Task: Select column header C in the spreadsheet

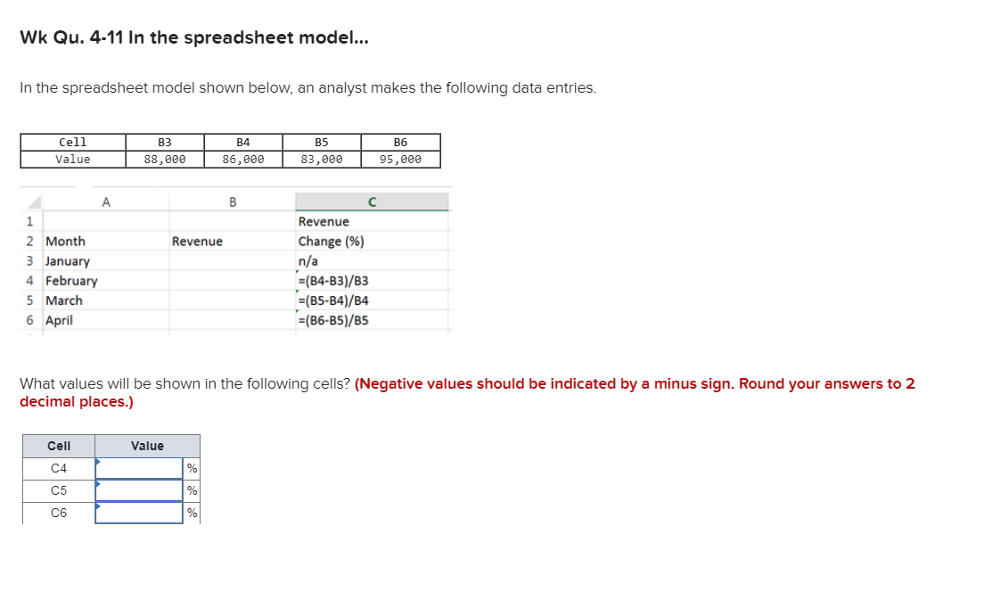Action: [x=373, y=201]
